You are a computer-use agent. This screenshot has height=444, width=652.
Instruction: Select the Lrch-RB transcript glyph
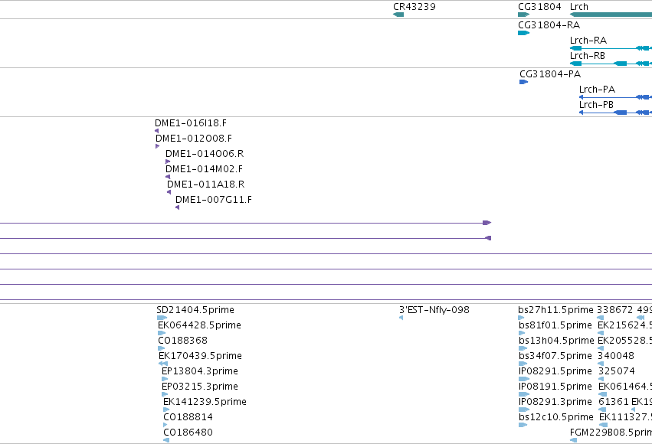pyautogui.click(x=611, y=64)
